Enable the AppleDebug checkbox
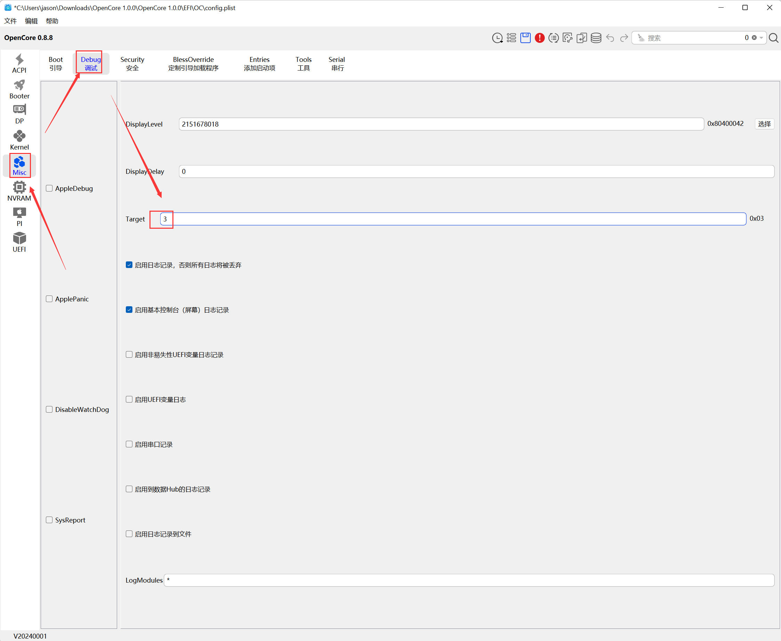Viewport: 781px width, 641px height. click(x=49, y=188)
